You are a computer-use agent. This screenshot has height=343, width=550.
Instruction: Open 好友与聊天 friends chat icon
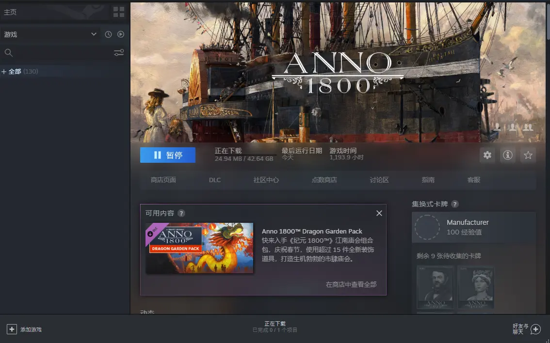tap(535, 329)
